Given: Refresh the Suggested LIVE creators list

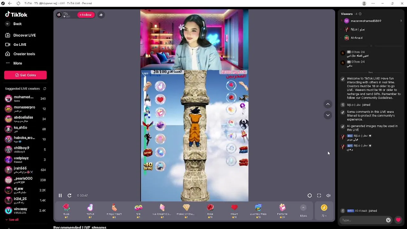Looking at the screenshot, I should tap(45, 89).
